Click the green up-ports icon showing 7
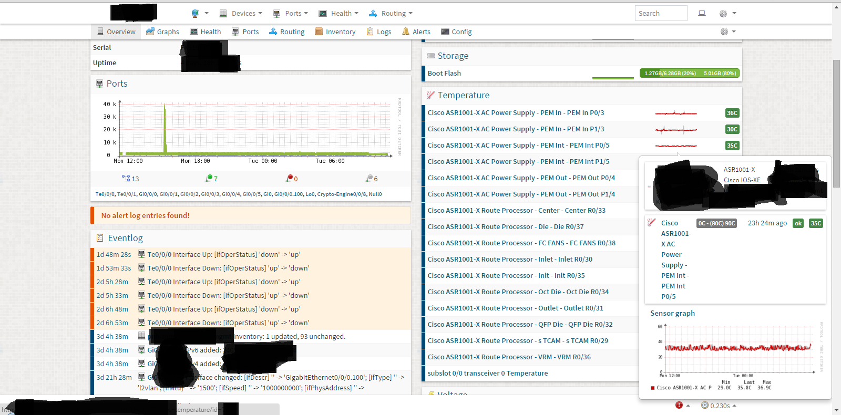The image size is (841, 415). click(209, 179)
